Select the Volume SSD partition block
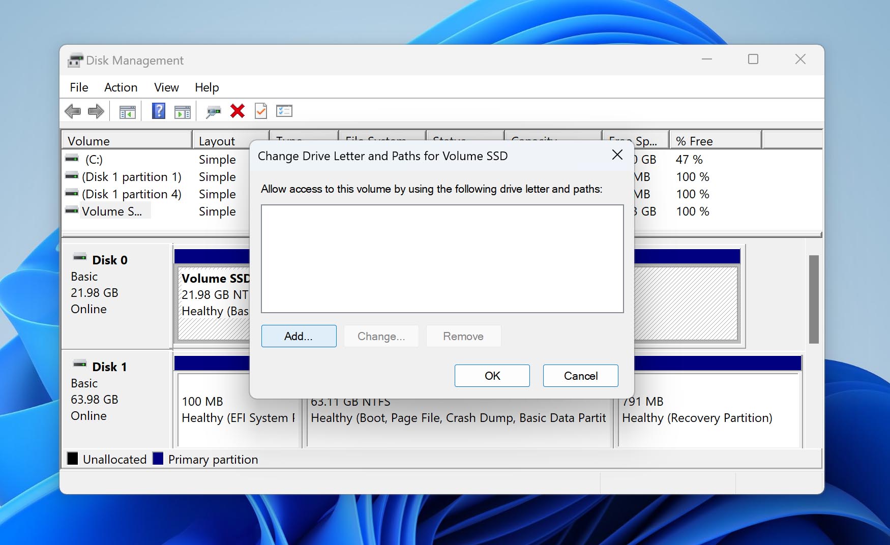The height and width of the screenshot is (545, 890). point(214,304)
